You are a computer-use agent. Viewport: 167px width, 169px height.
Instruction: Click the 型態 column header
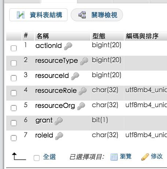tap(99, 36)
